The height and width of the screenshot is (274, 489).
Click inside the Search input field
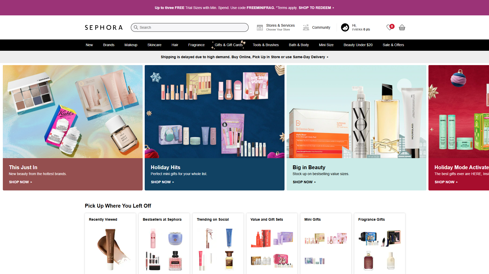(x=190, y=27)
